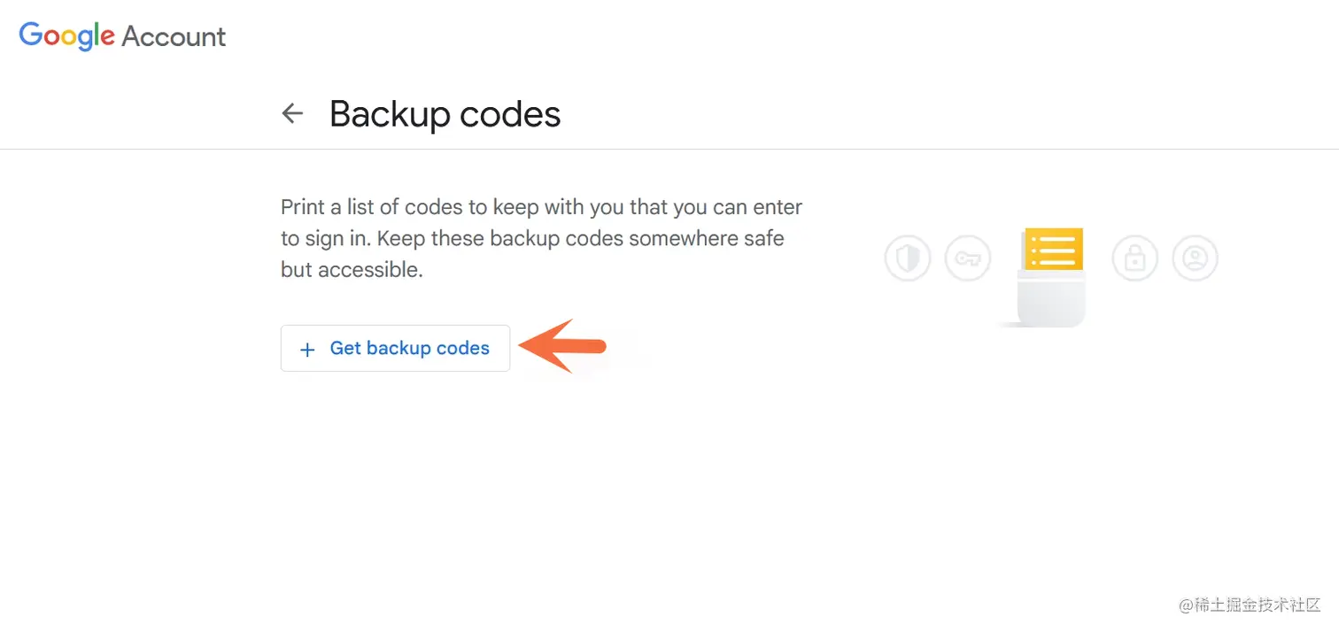Click the key icon in the illustration
Viewport: 1339px width, 632px height.
coord(967,258)
